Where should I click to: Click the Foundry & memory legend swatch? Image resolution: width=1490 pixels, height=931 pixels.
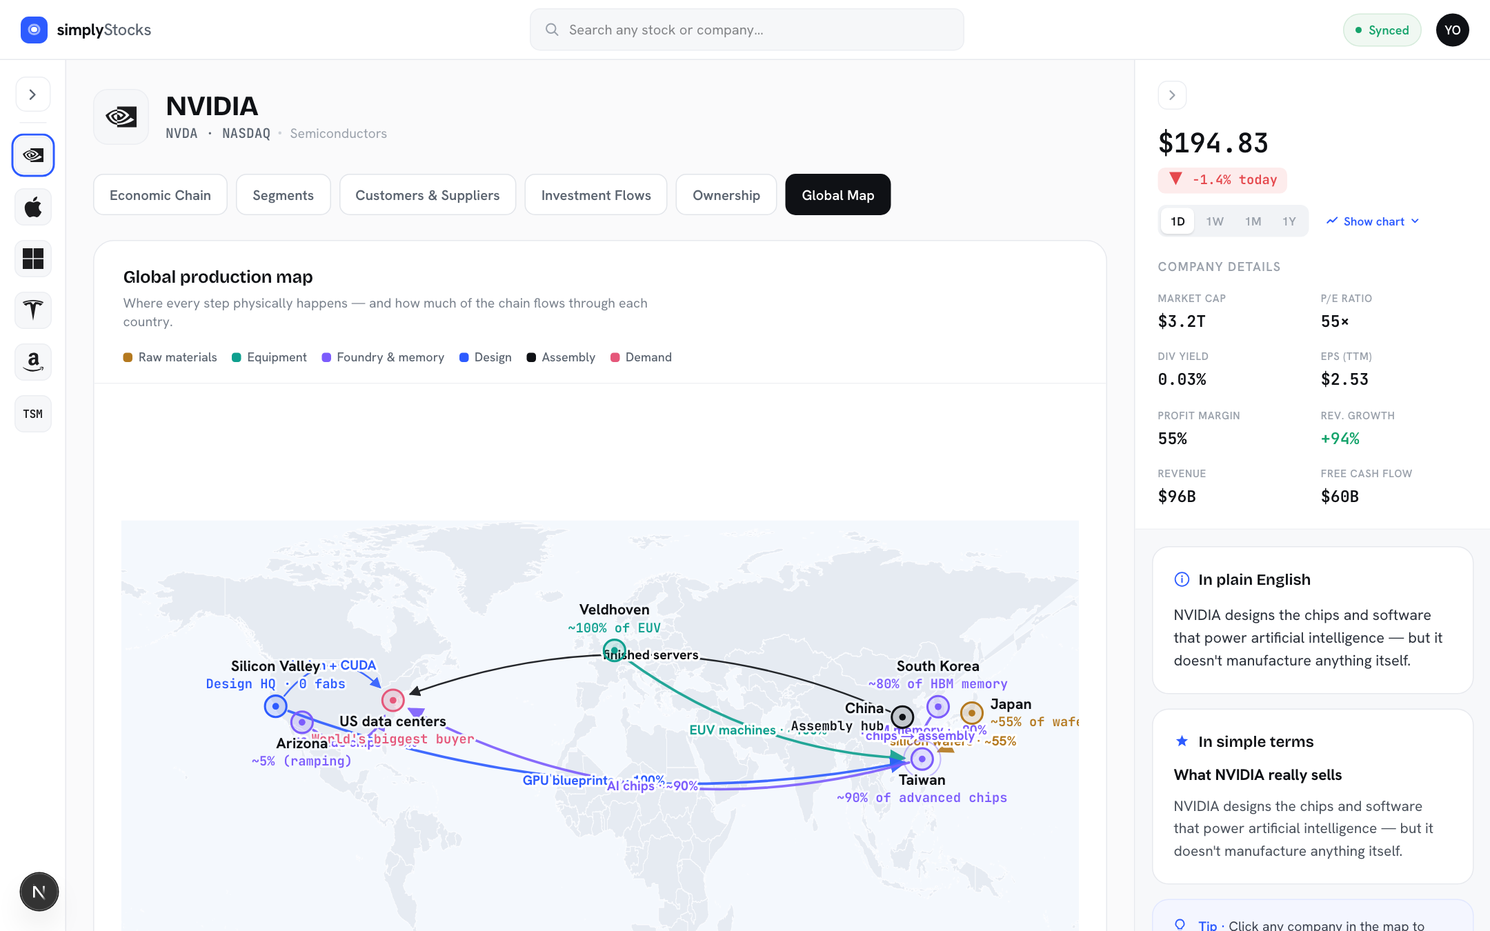326,357
